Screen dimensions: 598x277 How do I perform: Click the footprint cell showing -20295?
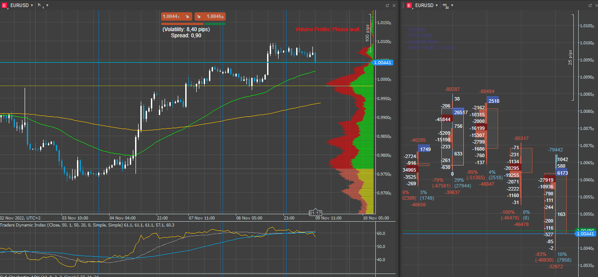[512, 168]
